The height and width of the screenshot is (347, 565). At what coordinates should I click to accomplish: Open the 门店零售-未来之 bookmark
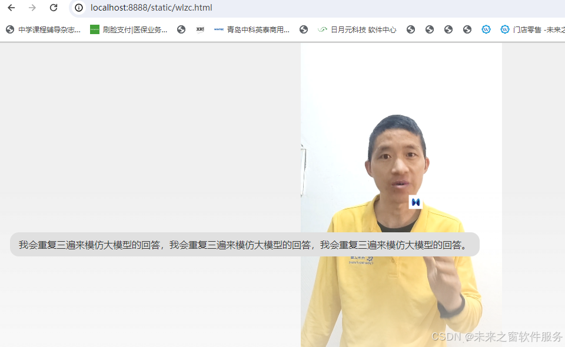click(537, 29)
